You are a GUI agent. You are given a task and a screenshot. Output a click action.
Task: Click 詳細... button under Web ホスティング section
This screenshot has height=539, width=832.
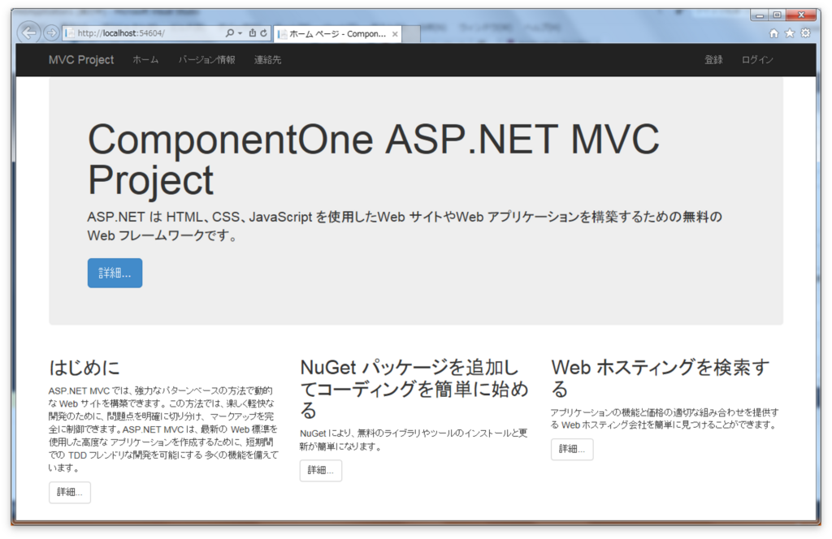click(572, 450)
